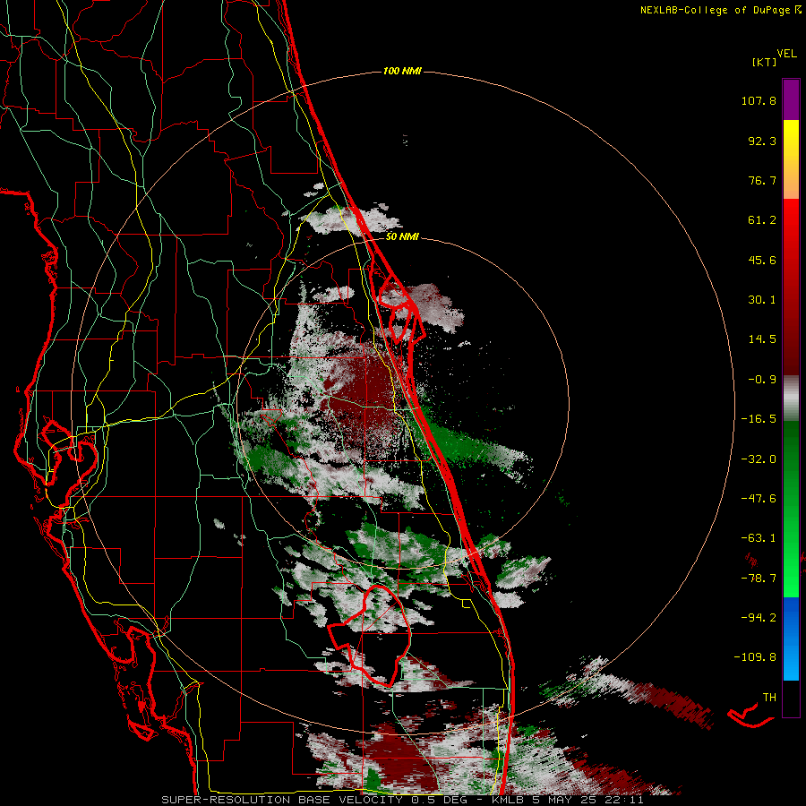806x806 pixels.
Task: Click the "TH" legend label
Action: tap(769, 698)
